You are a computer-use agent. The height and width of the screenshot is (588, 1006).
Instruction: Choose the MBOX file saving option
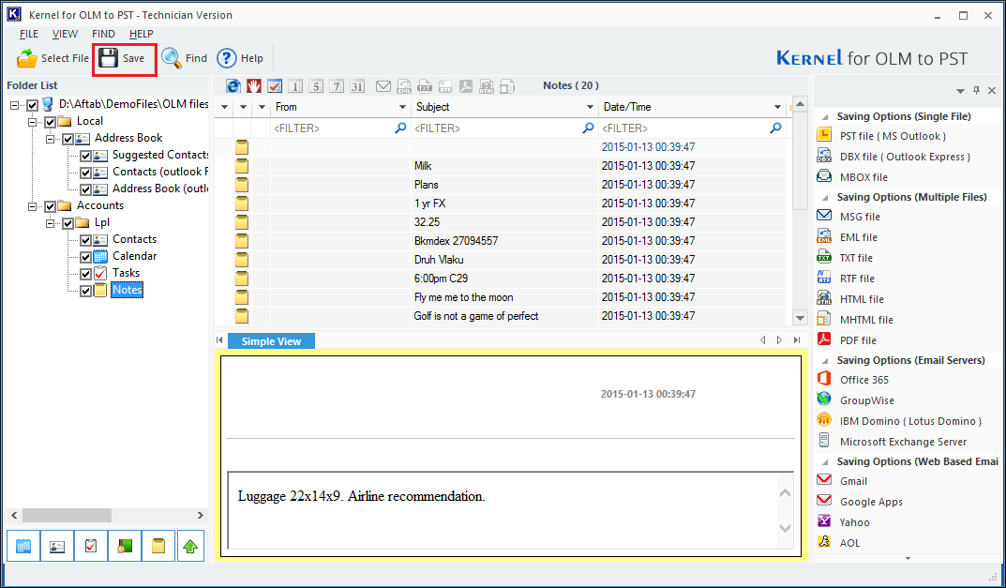pos(863,177)
